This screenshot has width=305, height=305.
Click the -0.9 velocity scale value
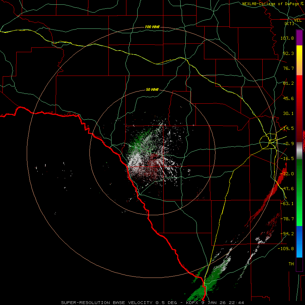pyautogui.click(x=288, y=144)
